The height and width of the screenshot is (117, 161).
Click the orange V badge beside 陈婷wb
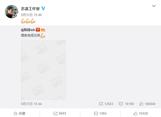coord(38,30)
